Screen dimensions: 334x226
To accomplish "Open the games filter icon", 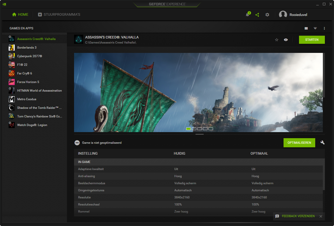I will (315, 28).
